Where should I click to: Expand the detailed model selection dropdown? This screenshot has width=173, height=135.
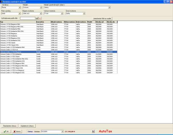tap(109, 7)
